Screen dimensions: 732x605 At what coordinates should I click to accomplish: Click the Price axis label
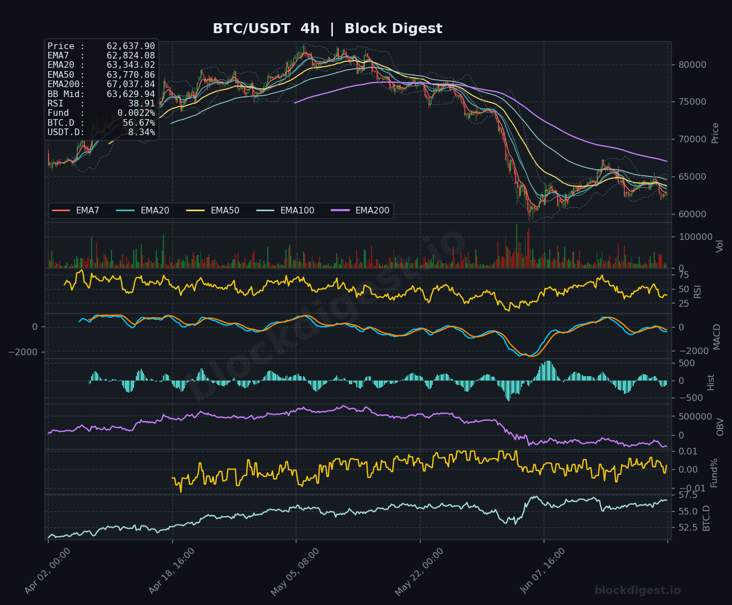click(715, 133)
